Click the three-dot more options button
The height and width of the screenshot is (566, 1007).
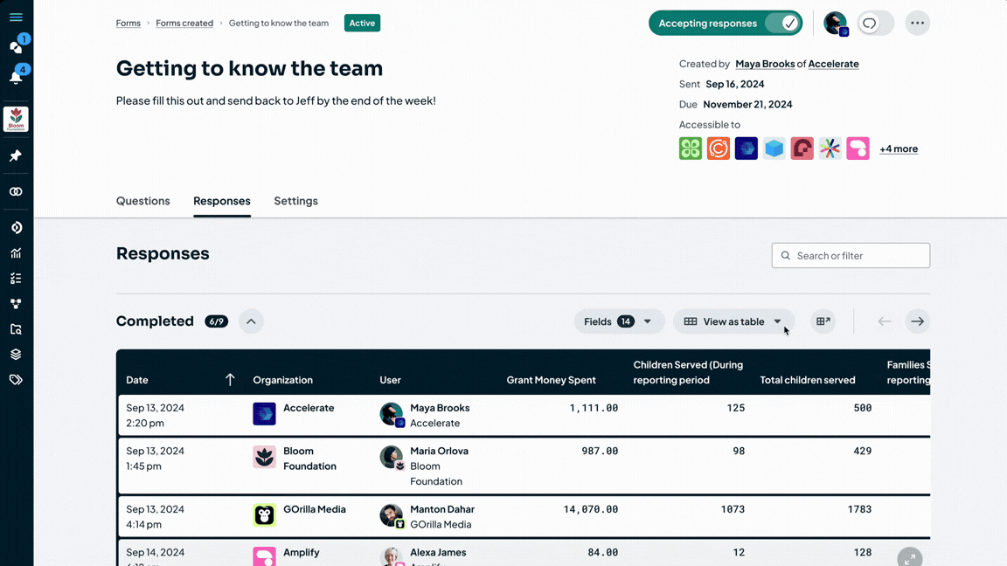pos(917,24)
